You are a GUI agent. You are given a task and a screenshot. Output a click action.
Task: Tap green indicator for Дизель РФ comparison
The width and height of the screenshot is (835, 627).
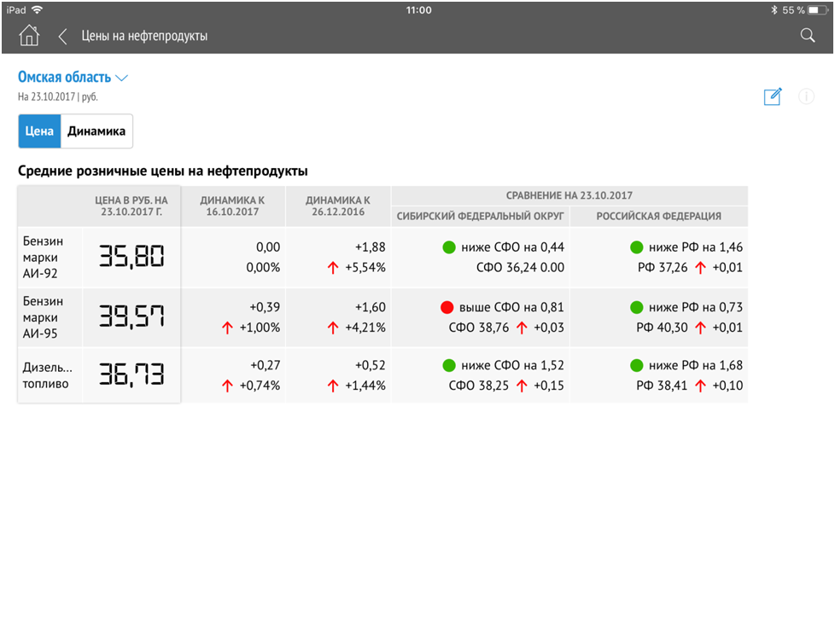pyautogui.click(x=636, y=365)
